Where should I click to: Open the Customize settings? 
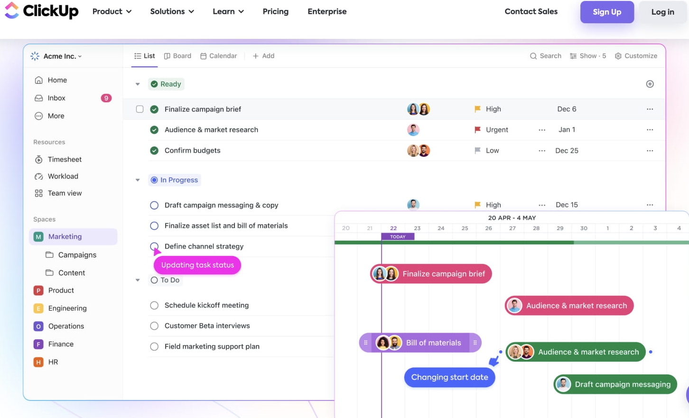pyautogui.click(x=636, y=56)
